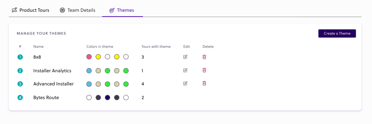Click the pink swatch in 8x8 theme

pos(89,57)
